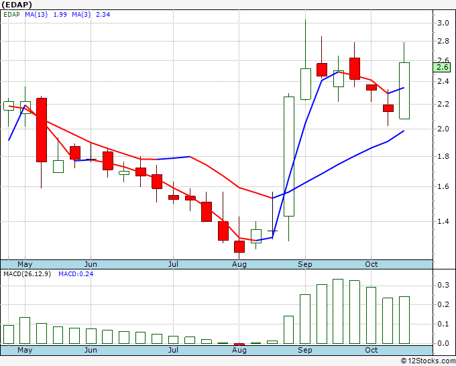Click the 1.99 moving average value
Viewport: 456px width, 366px height.
point(60,14)
